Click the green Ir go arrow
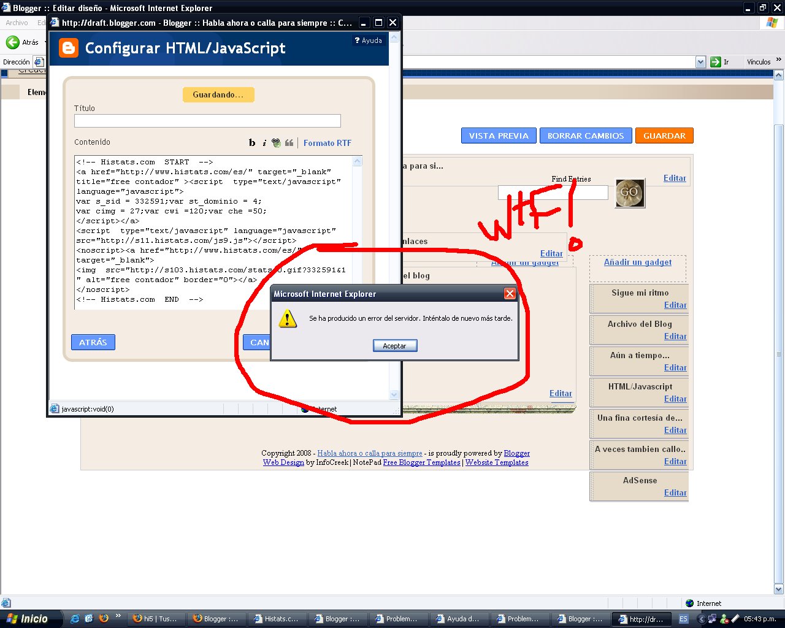785x628 pixels. 715,62
